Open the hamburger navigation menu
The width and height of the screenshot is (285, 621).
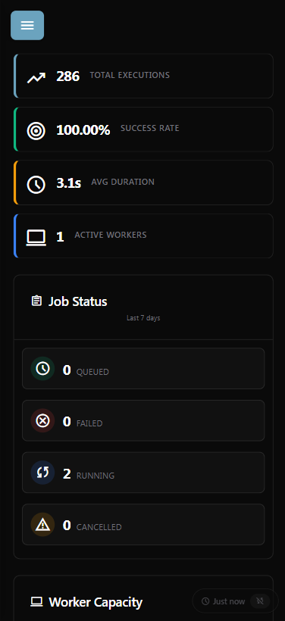[27, 25]
